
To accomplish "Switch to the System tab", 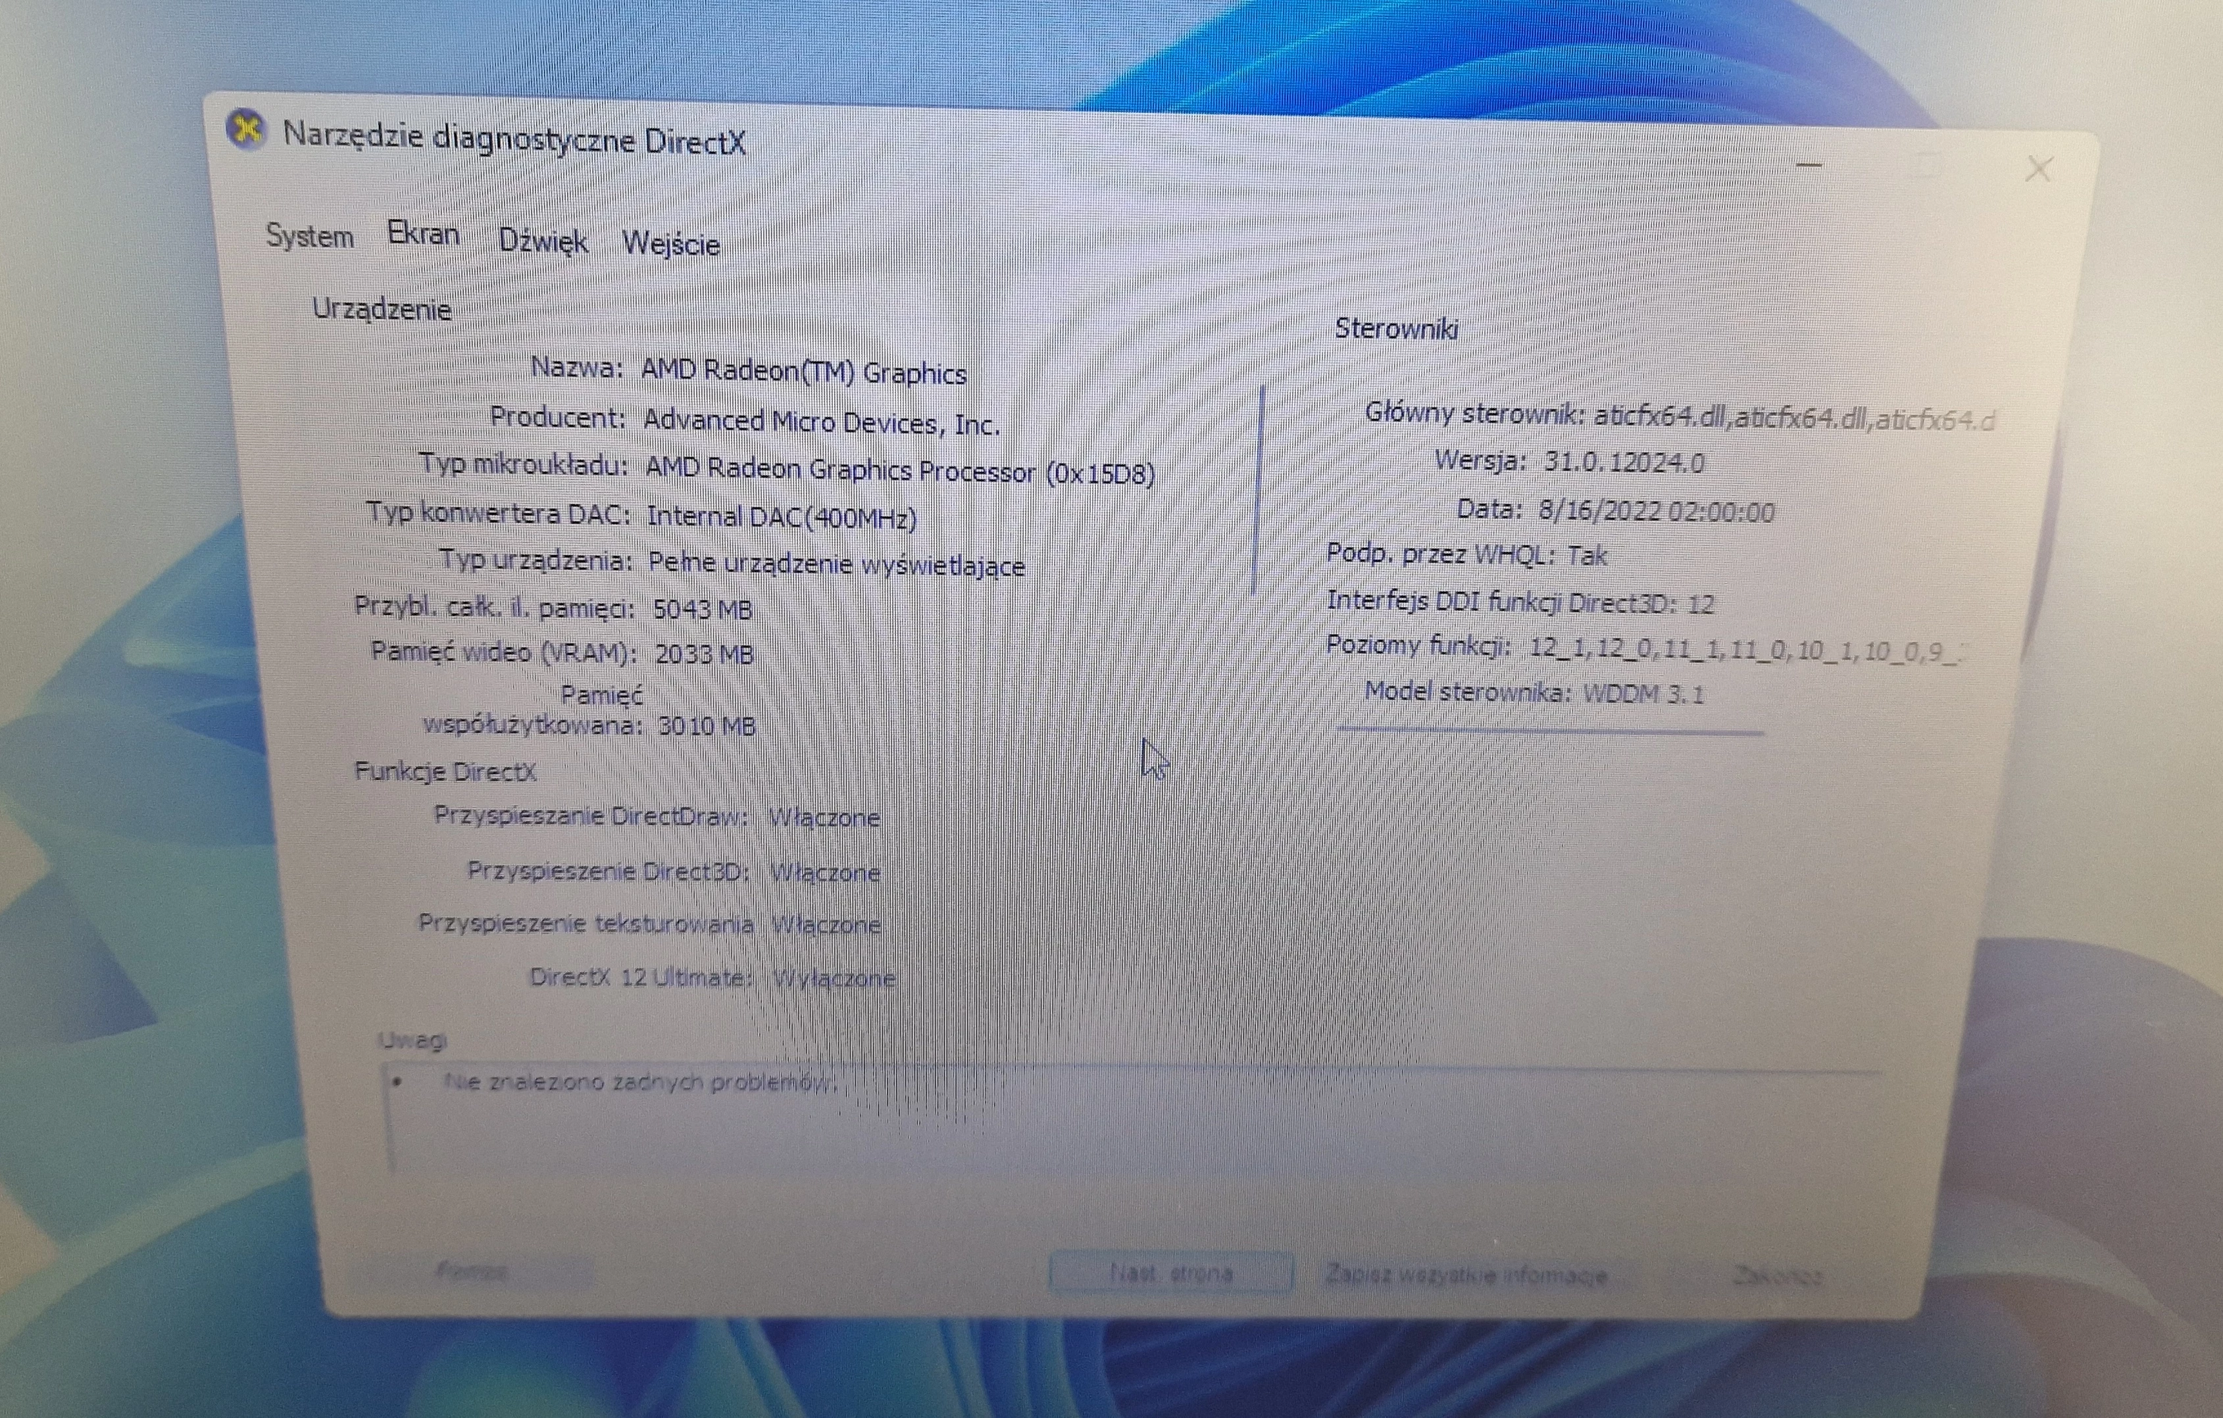I will coord(309,235).
